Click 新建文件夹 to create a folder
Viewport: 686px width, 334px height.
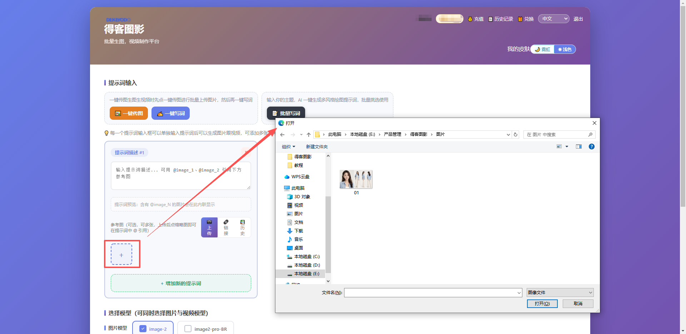[x=317, y=147]
